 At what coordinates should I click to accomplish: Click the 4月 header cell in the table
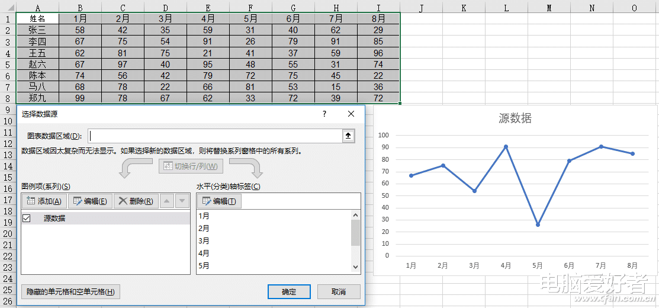pyautogui.click(x=208, y=18)
